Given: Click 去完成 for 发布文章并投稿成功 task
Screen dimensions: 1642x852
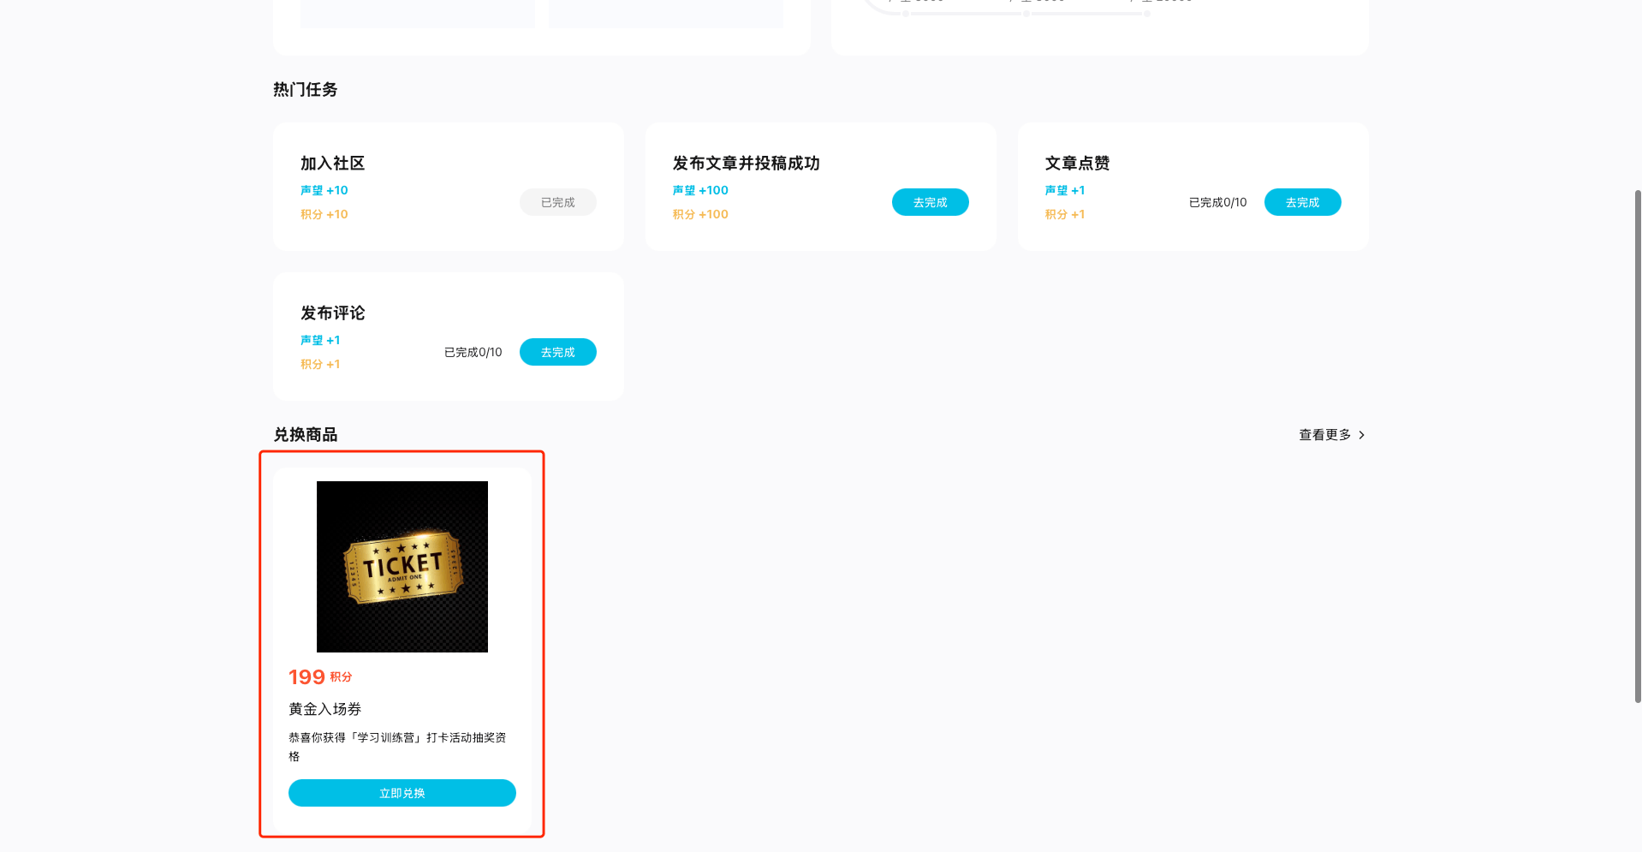Looking at the screenshot, I should [930, 202].
